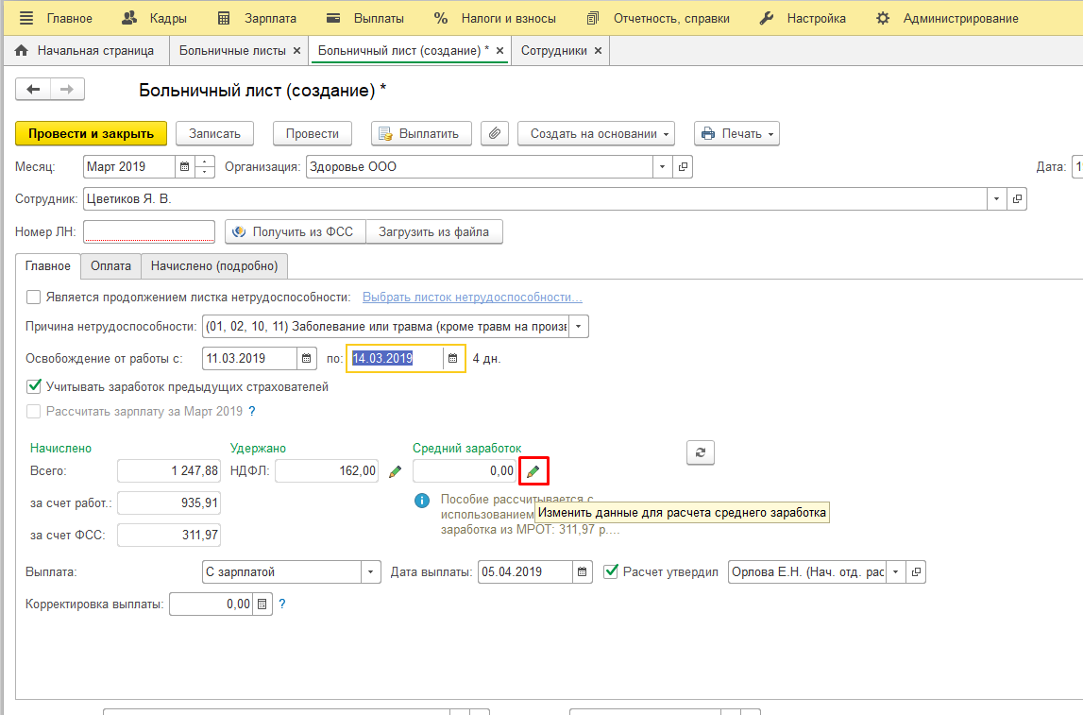The image size is (1083, 715).
Task: Increase month with stepper up arrow
Action: point(205,162)
